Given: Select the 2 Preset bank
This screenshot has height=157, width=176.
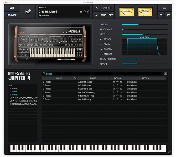Looking at the screenshot, I should pos(23,92).
